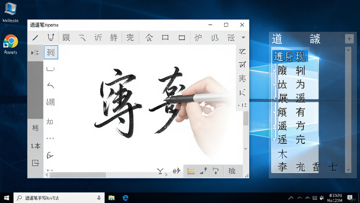
Task: Toggle the orange lines icon in bottom bar
Action: 191,171
